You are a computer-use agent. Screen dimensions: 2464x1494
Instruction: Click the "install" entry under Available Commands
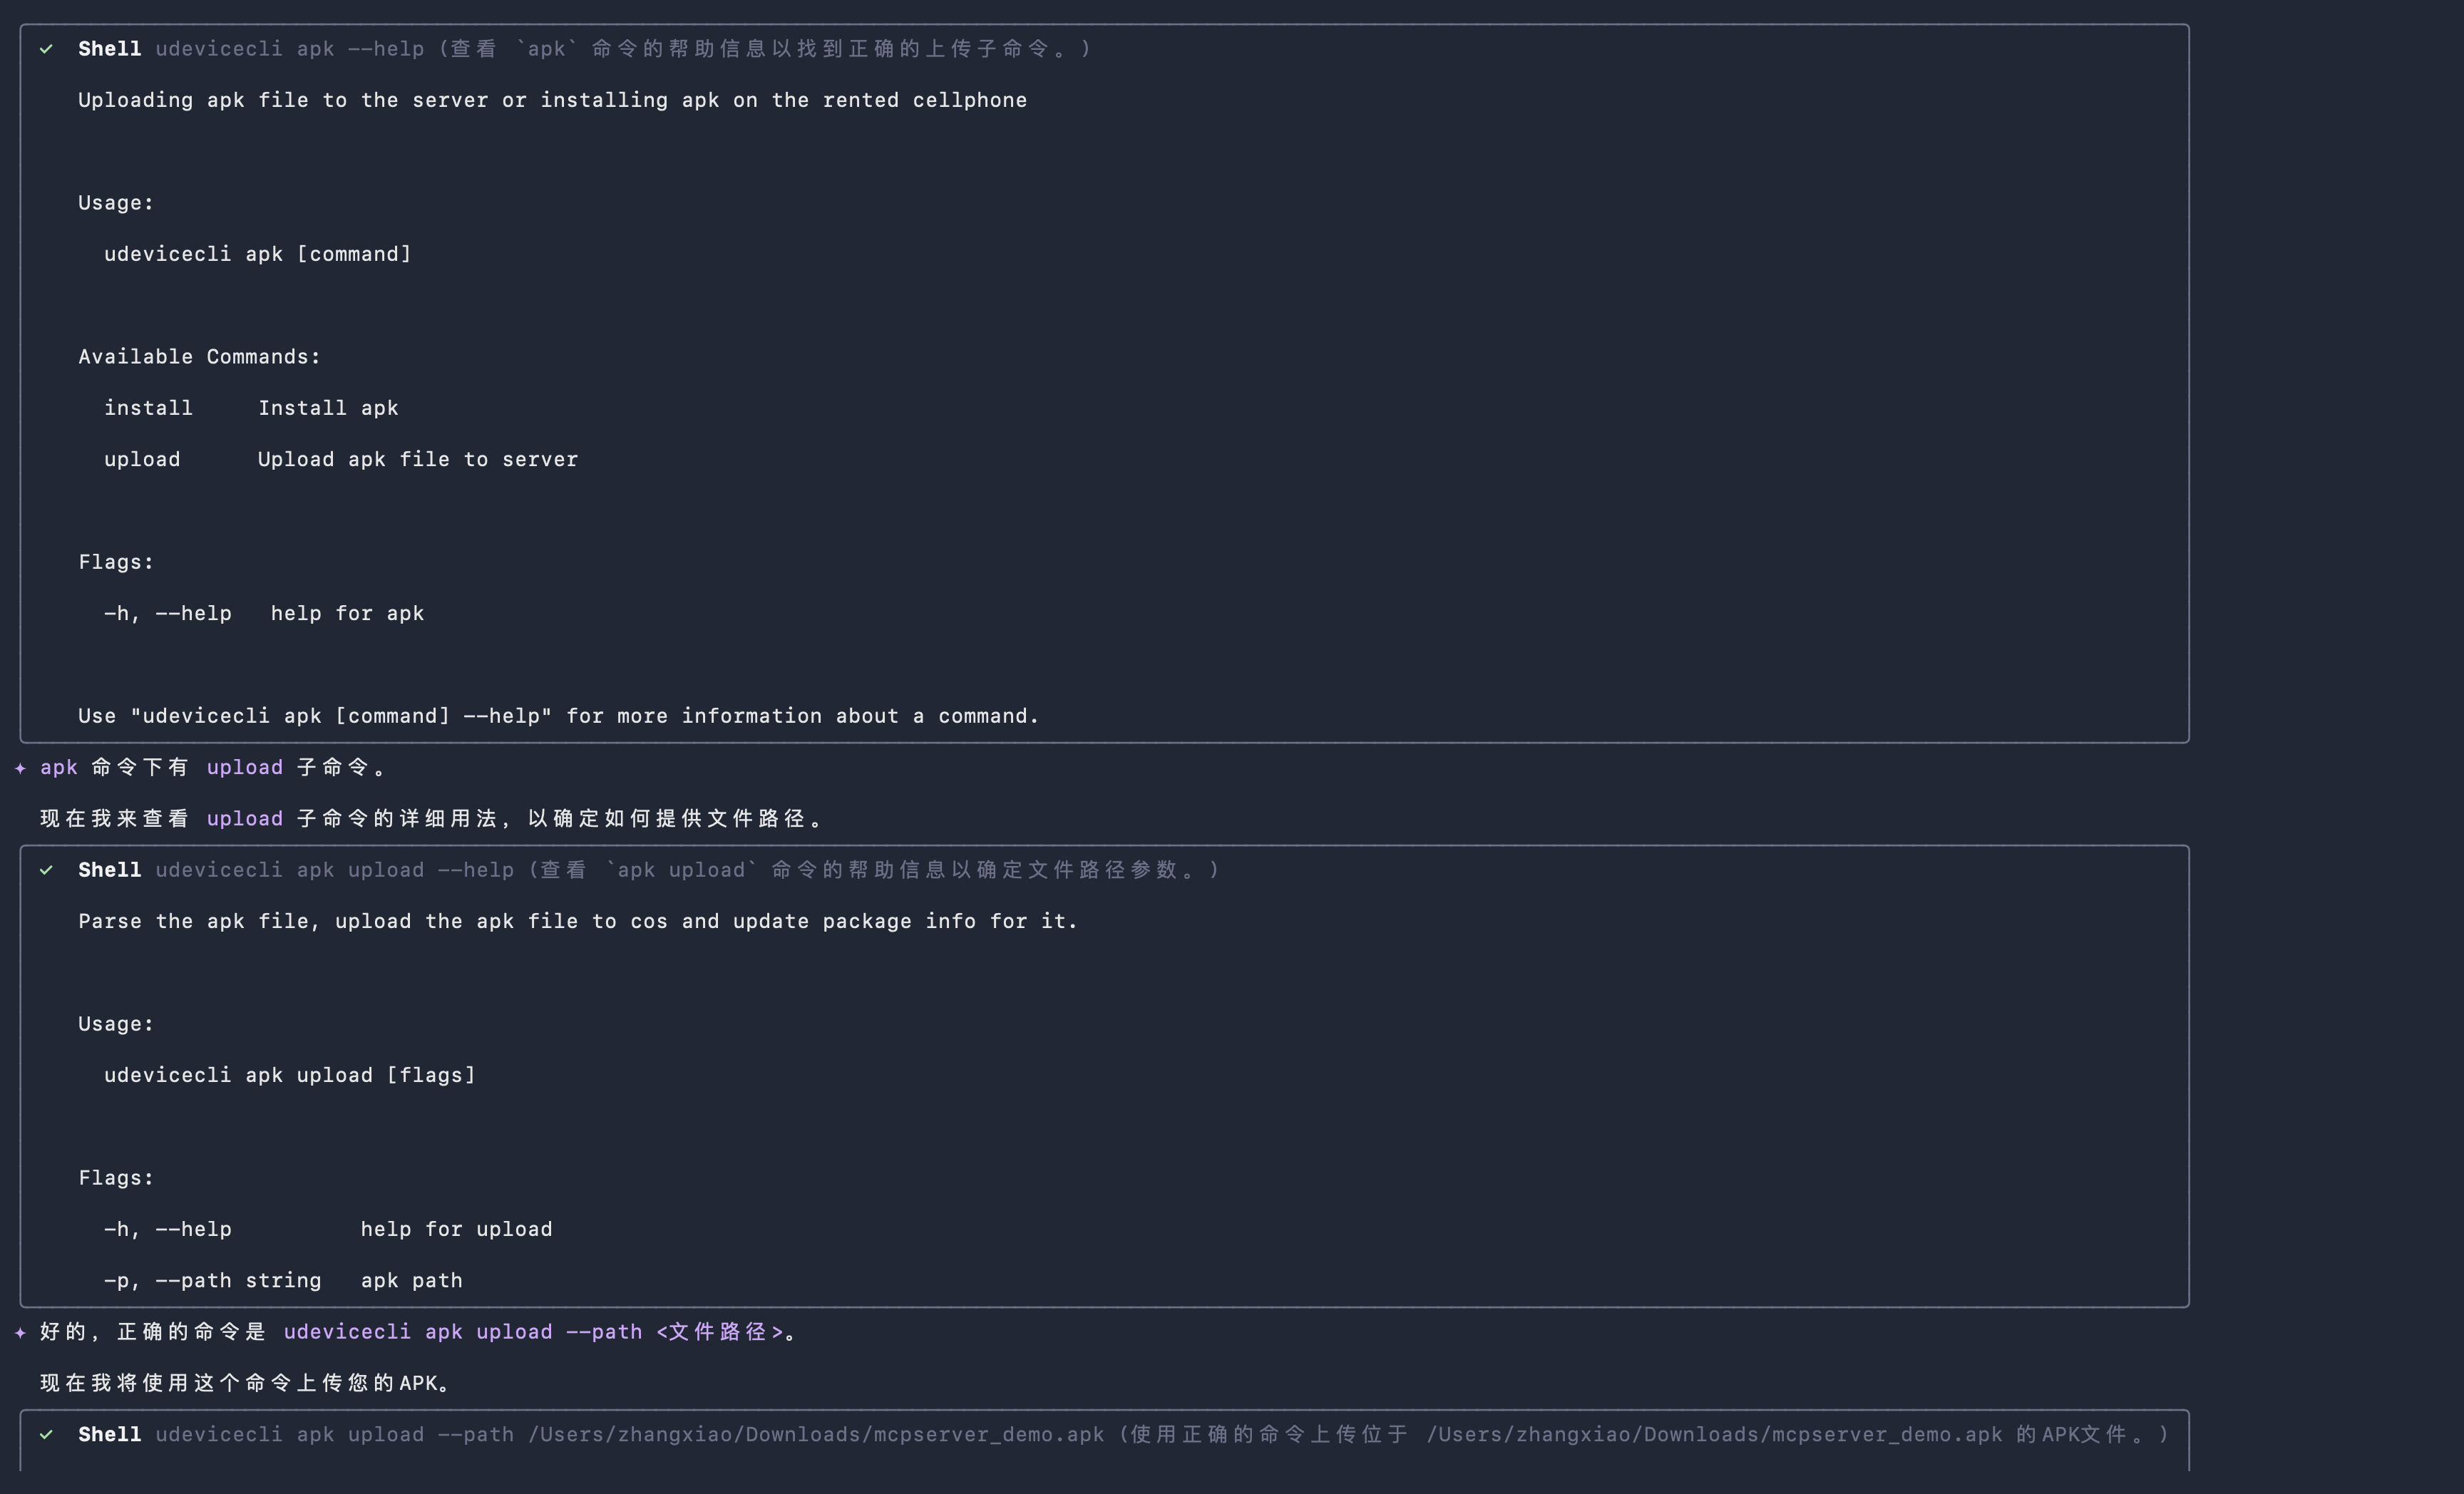coord(148,408)
